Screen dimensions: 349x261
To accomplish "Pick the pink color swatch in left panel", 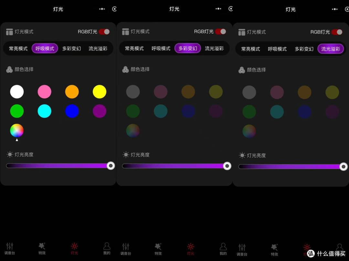I will click(45, 92).
